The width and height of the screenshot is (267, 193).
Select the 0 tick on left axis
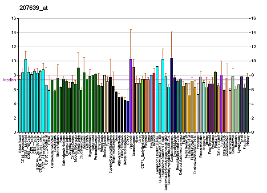[15, 133]
